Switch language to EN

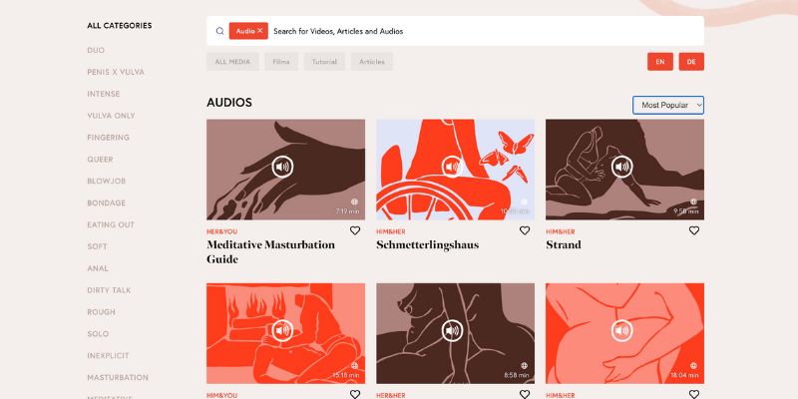coord(660,62)
